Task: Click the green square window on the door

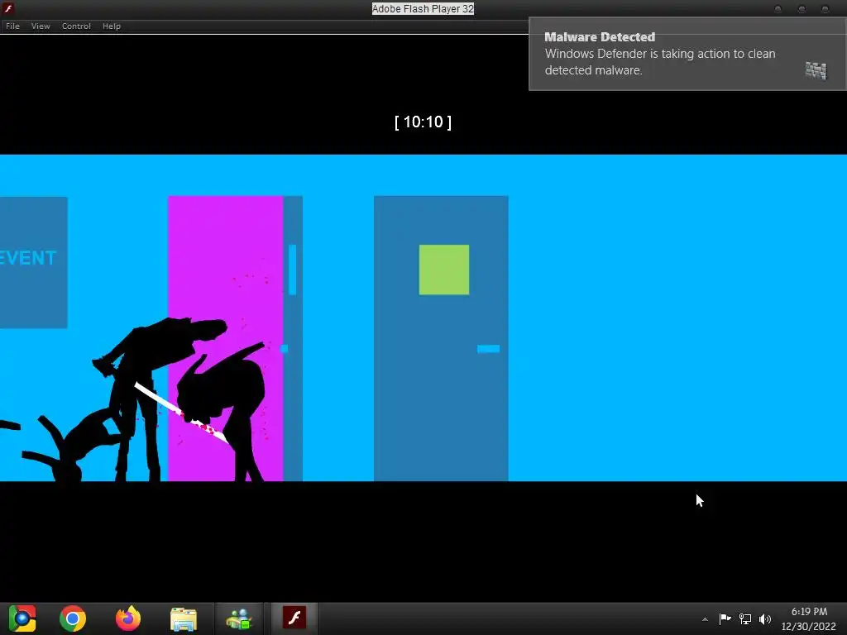Action: point(444,270)
